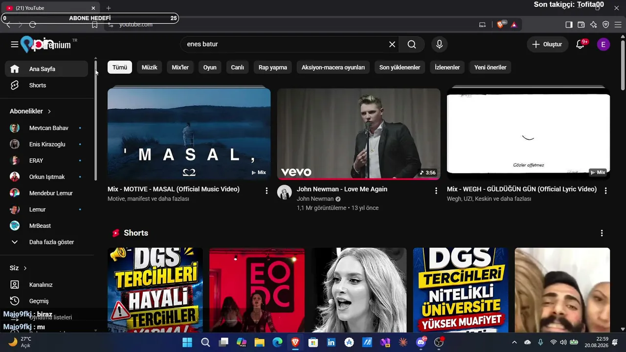Open the Oluştur create menu
626x352 pixels.
548,44
